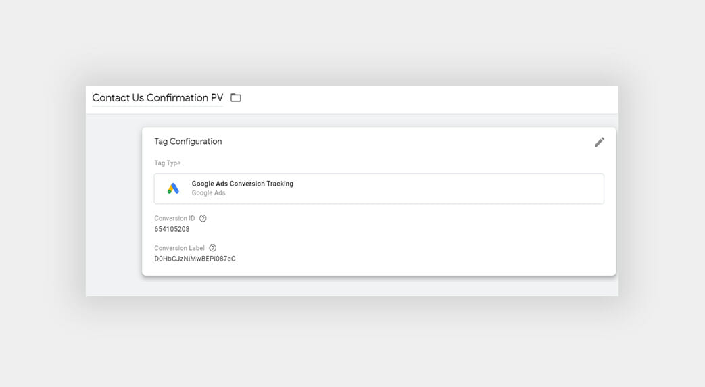This screenshot has width=705, height=387.
Task: Edit Tag Configuration using the pencil icon
Action: pos(600,142)
